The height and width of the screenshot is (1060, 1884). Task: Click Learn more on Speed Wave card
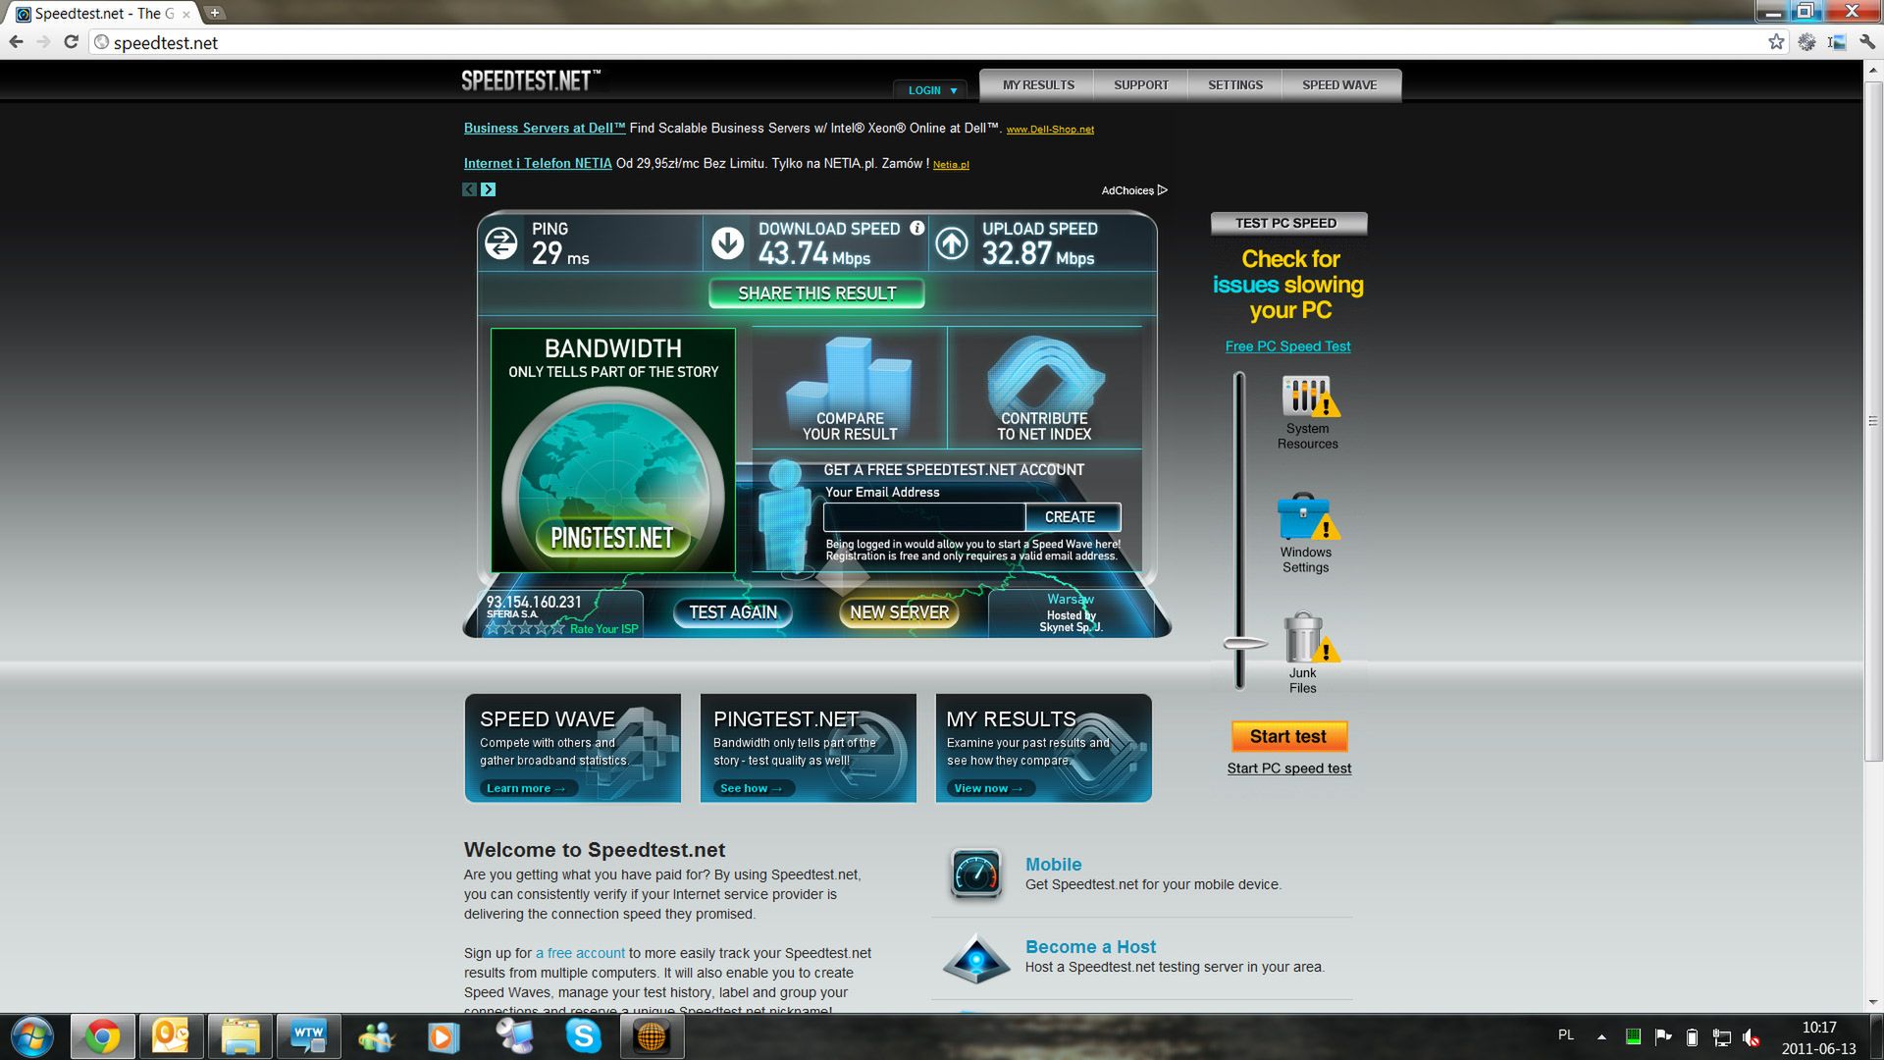pos(526,788)
